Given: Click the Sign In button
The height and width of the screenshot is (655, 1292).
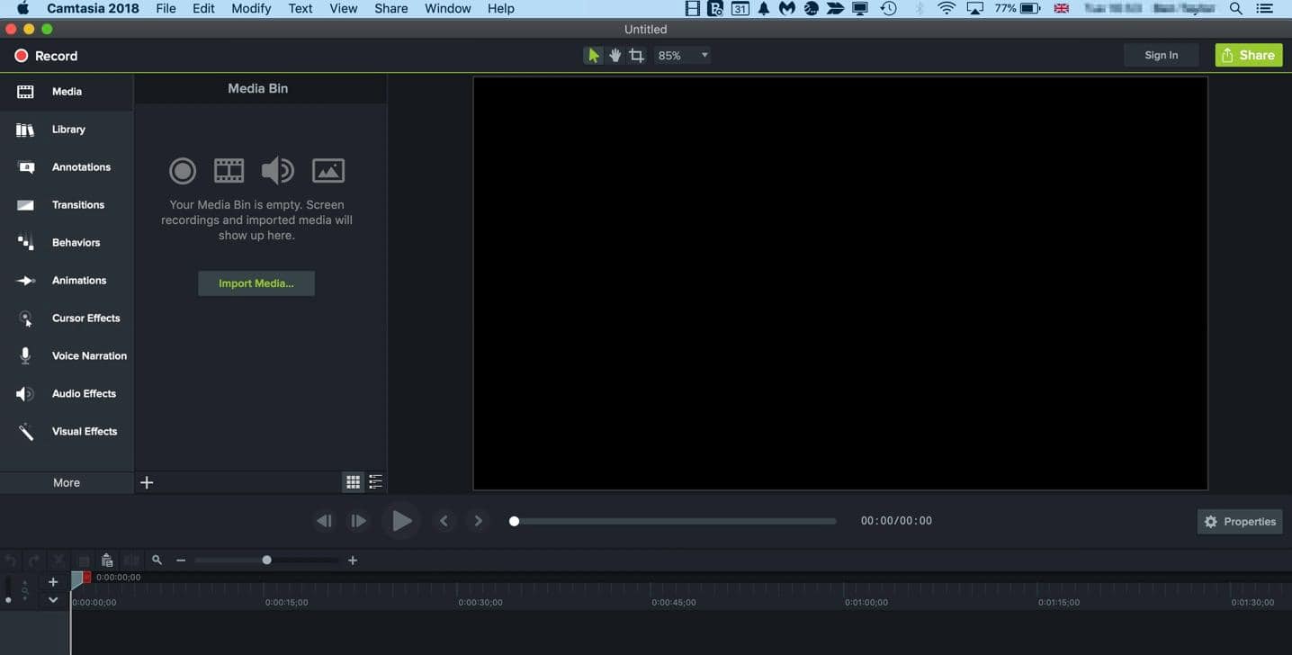Looking at the screenshot, I should [x=1162, y=55].
